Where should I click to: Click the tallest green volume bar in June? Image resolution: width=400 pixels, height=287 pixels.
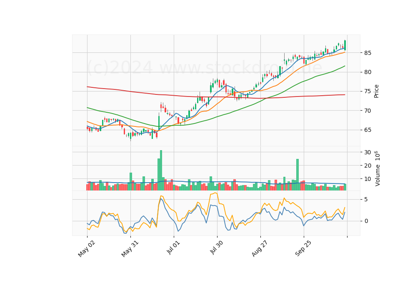point(161,170)
